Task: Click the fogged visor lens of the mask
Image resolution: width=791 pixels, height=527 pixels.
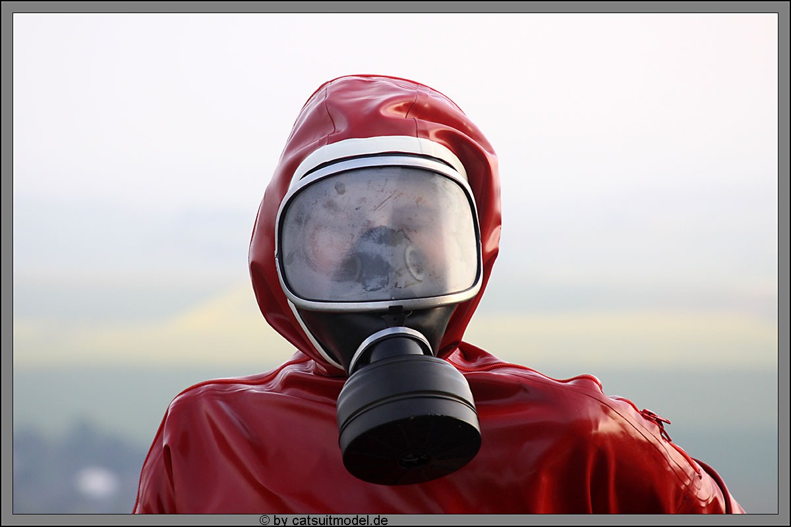Action: coord(379,234)
